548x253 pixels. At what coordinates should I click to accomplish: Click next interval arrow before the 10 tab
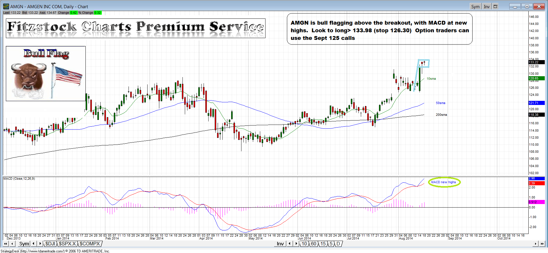point(296,244)
